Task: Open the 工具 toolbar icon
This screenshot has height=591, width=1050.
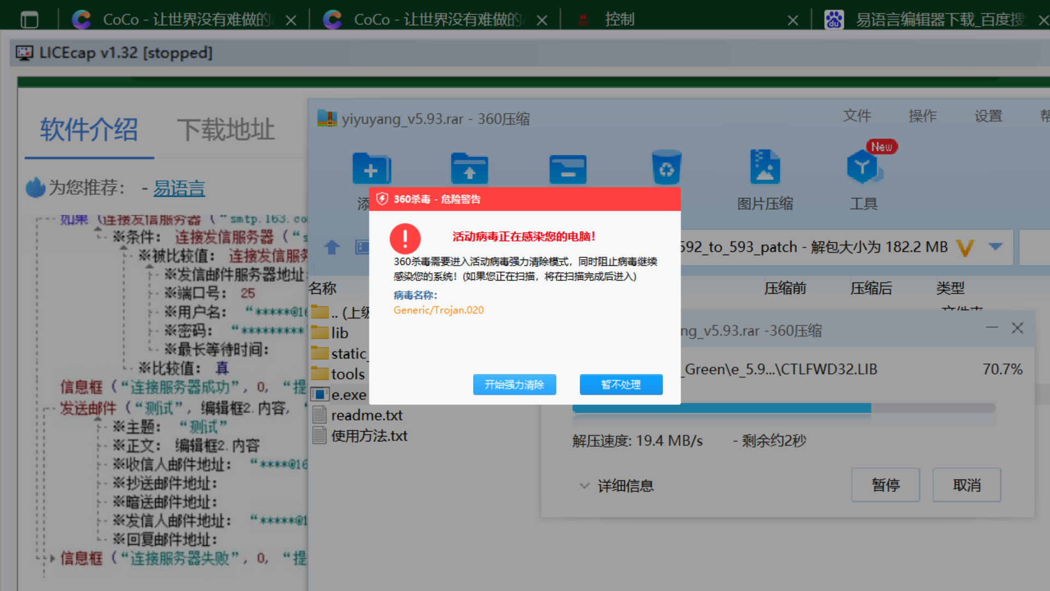Action: click(864, 179)
